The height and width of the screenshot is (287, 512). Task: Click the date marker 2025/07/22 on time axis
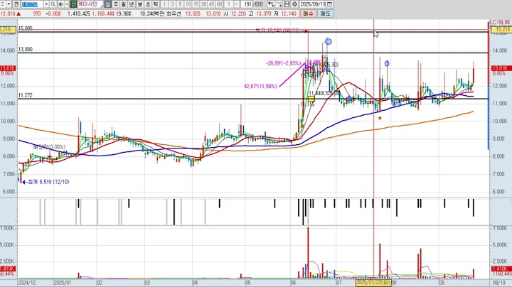[x=372, y=282]
